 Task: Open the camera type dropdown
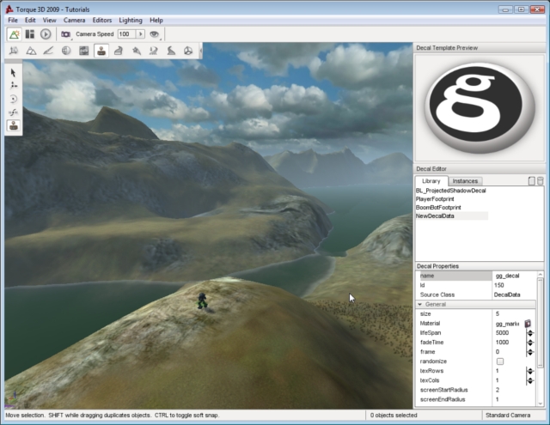coord(65,34)
